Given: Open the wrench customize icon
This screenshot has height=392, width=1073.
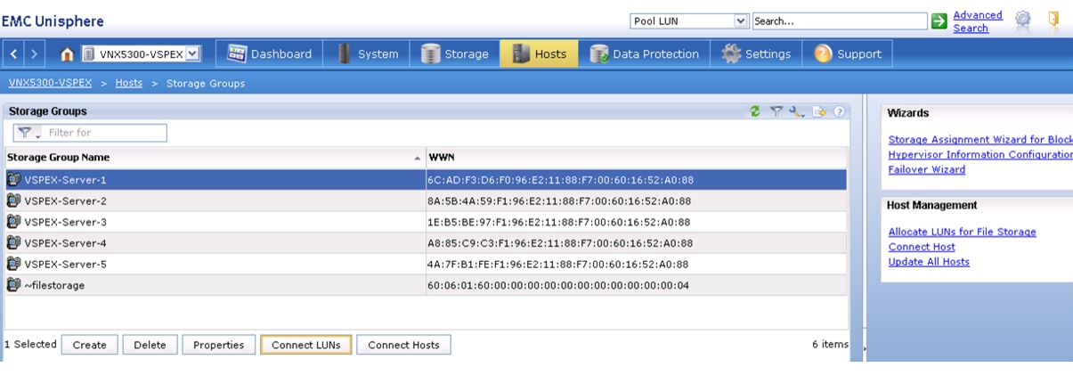Looking at the screenshot, I should pyautogui.click(x=796, y=111).
